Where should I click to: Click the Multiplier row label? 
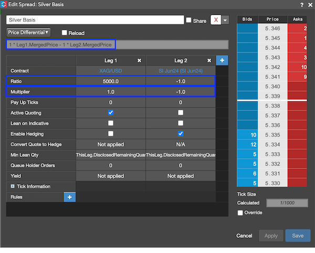(x=20, y=92)
